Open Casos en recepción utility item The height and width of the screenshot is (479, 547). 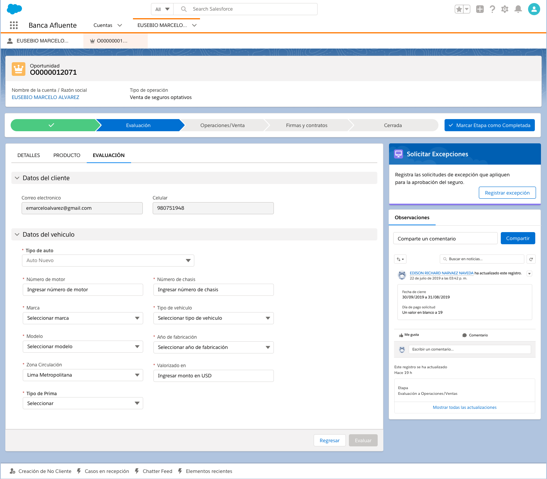103,471
